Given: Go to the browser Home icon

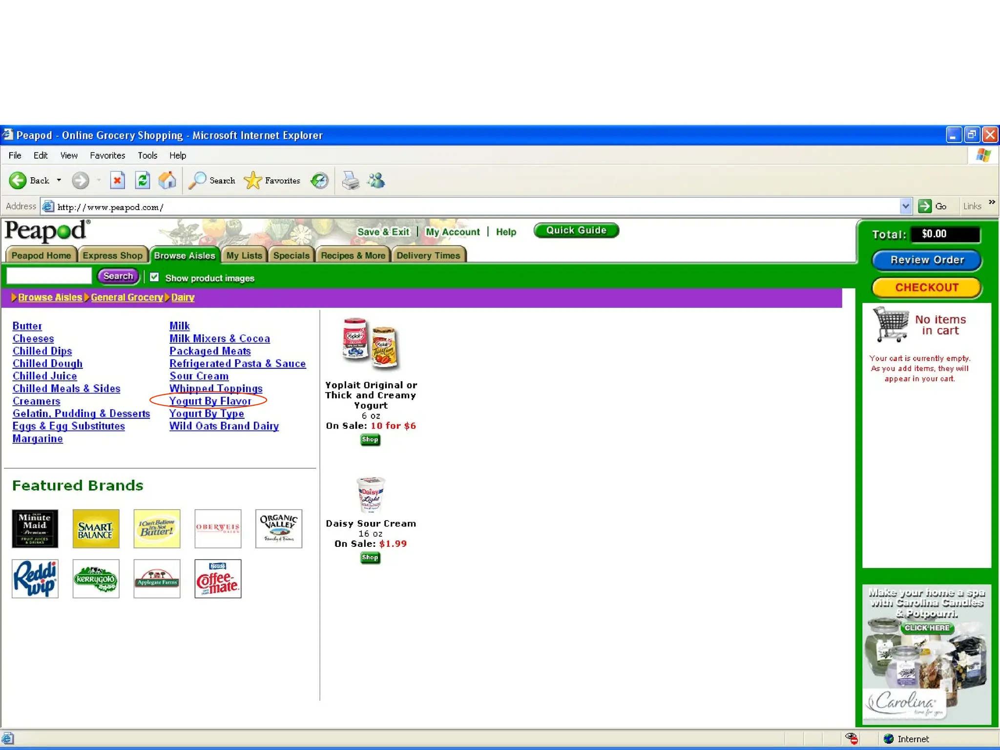Looking at the screenshot, I should (x=167, y=181).
